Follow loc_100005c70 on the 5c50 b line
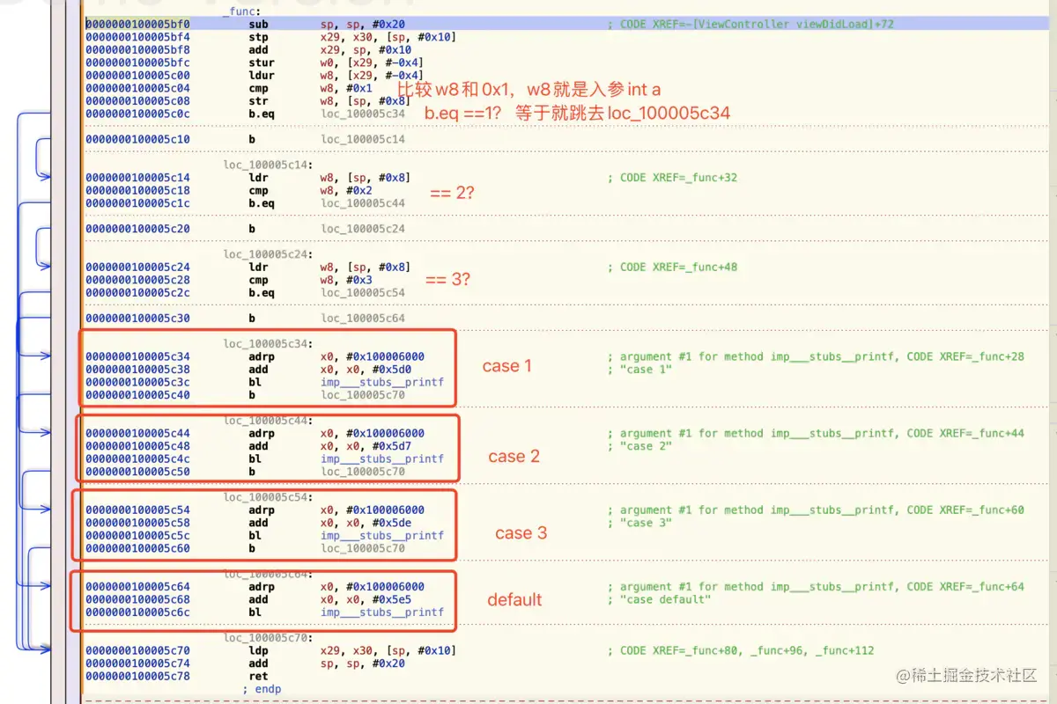 pyautogui.click(x=363, y=472)
